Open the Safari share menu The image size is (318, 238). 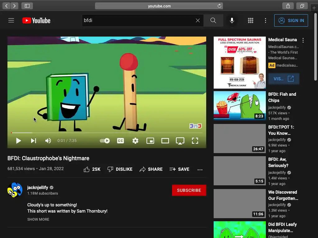(288, 6)
